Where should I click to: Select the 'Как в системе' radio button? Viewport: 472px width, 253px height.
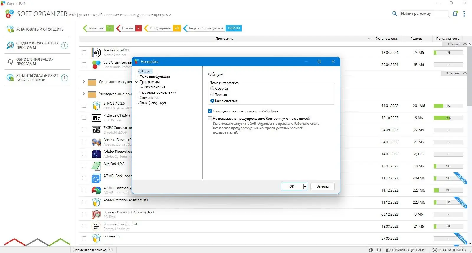(x=212, y=101)
